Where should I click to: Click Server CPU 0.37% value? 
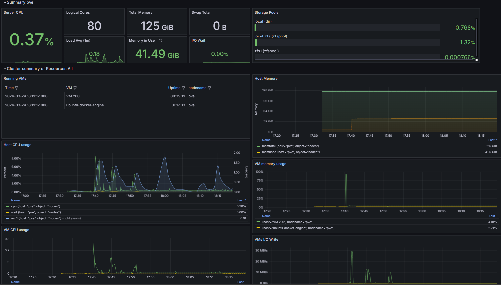(x=31, y=39)
